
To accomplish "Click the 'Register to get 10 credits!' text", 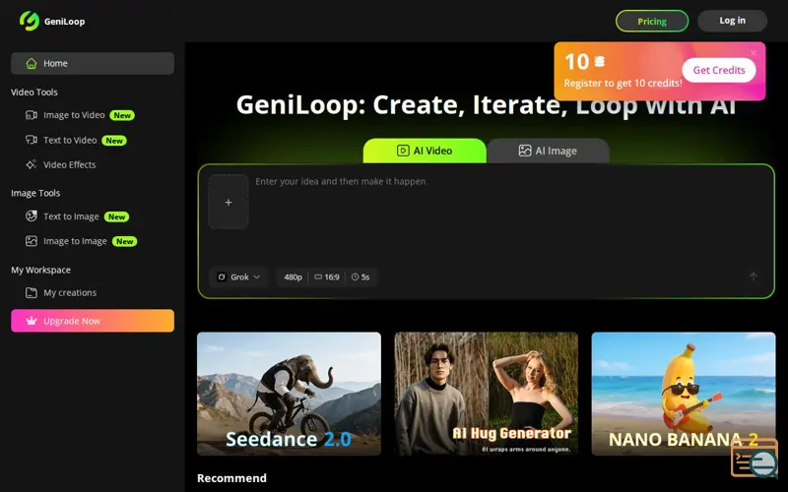I will [623, 84].
